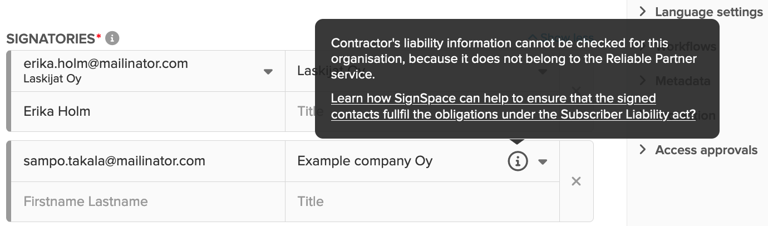Click the Contractor's liability tooltip message text
768x226 pixels.
click(514, 58)
